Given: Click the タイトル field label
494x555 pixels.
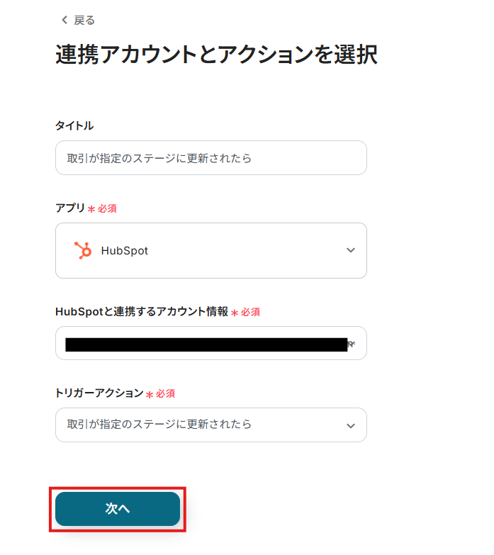Looking at the screenshot, I should pos(74,125).
